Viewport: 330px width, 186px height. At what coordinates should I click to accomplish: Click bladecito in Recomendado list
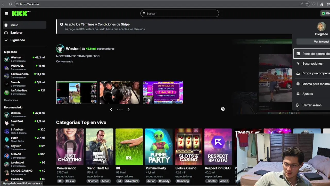coord(25,179)
